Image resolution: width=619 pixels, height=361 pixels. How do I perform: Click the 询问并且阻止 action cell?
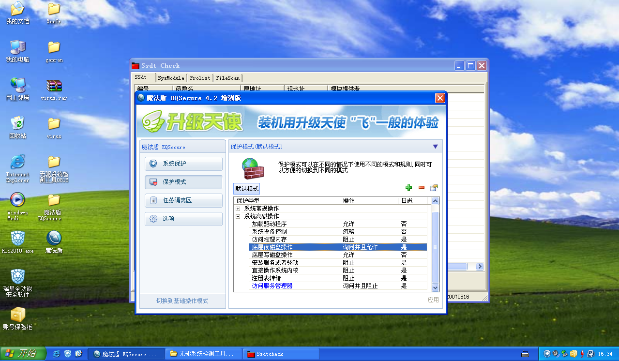tap(360, 286)
